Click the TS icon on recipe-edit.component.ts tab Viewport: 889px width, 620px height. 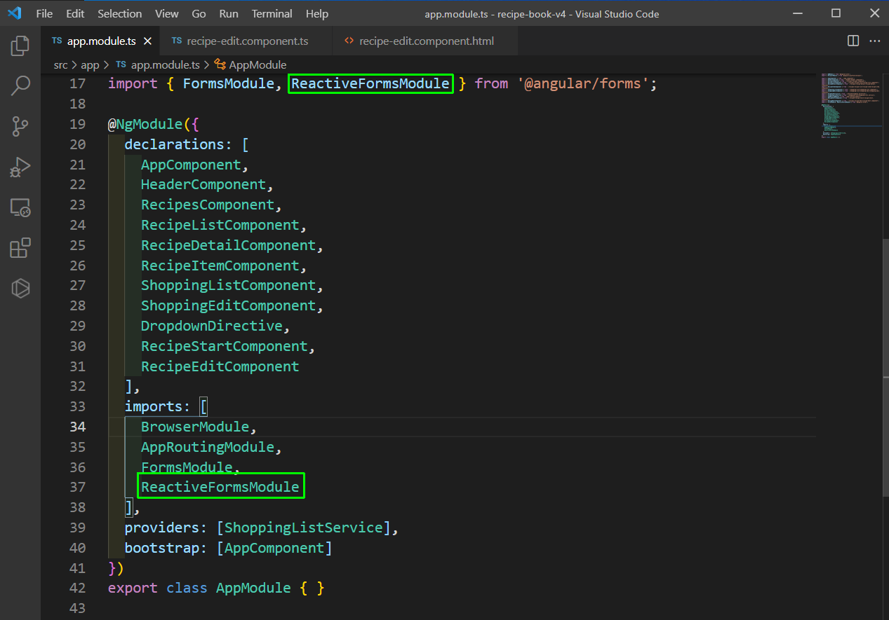coord(177,41)
